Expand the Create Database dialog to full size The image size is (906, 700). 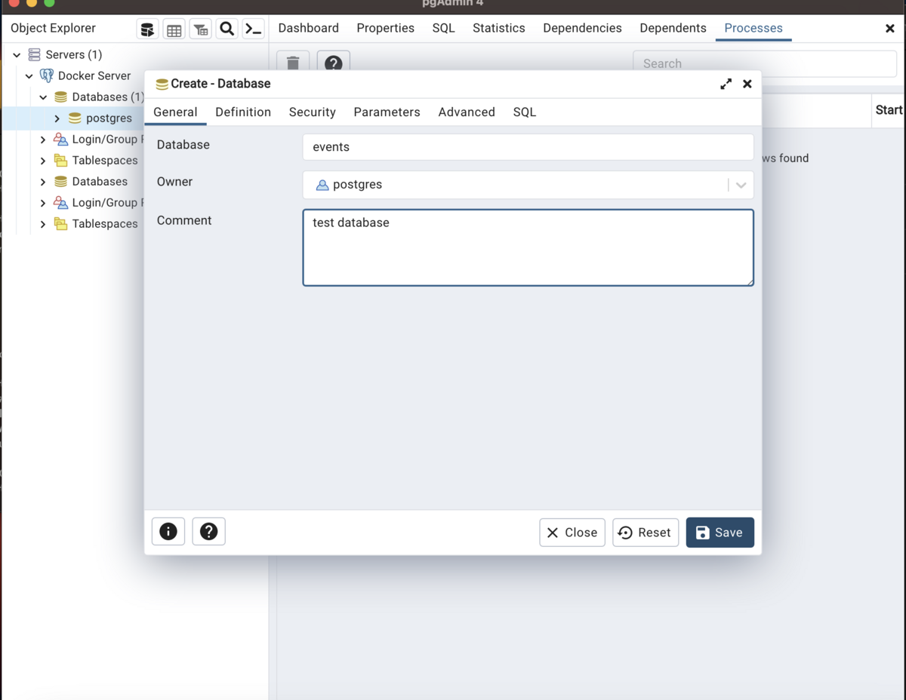click(726, 84)
